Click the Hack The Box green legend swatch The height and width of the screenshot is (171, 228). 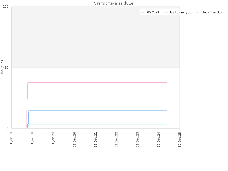pos(198,13)
